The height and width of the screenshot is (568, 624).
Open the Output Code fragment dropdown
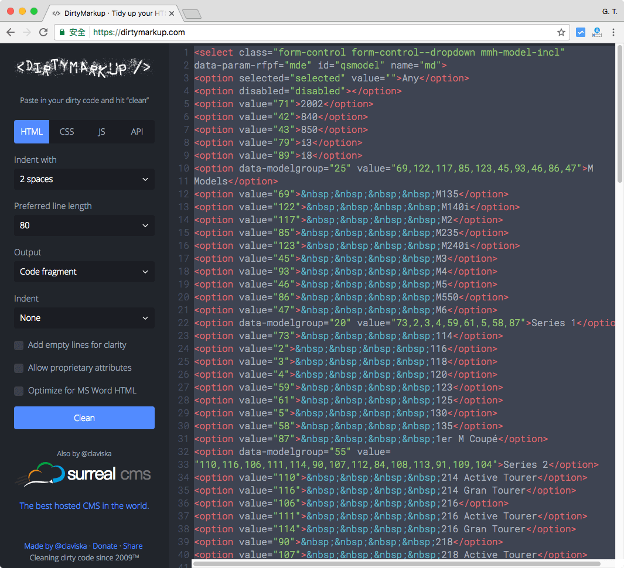(84, 272)
